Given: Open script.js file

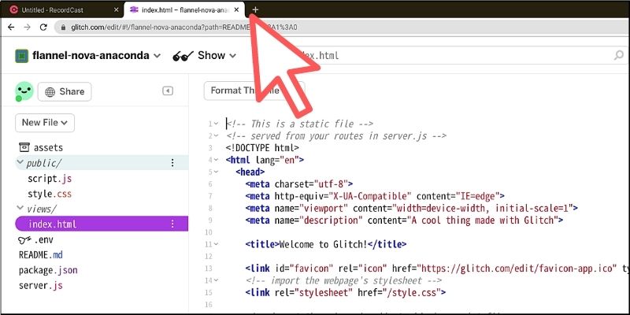Looking at the screenshot, I should tap(50, 179).
